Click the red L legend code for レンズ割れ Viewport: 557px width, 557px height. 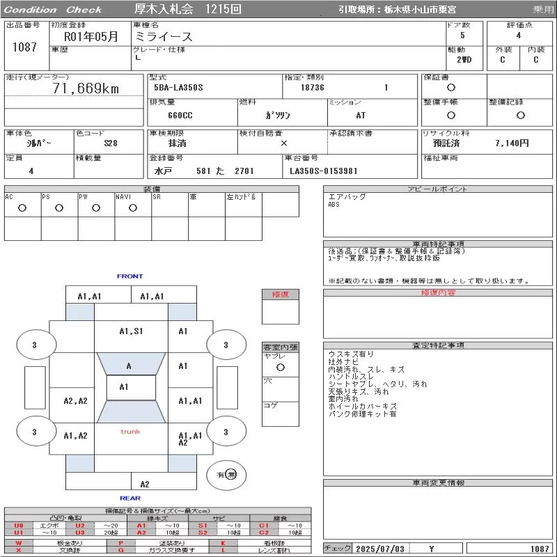click(223, 550)
